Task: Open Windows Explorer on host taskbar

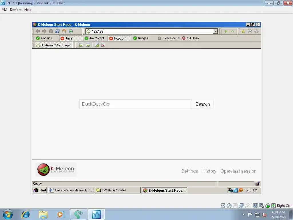Action: (43, 214)
